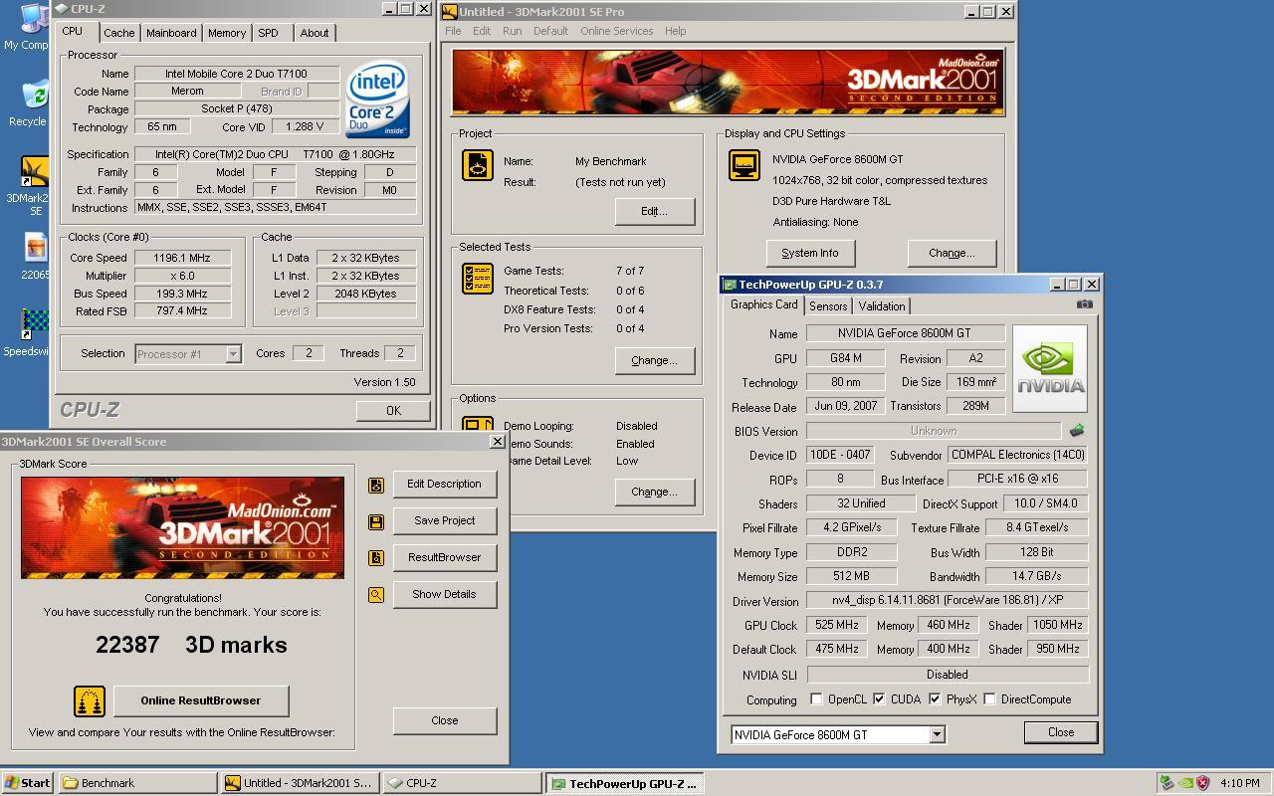1274x796 pixels.
Task: Open the Processor #1 selection dropdown
Action: (233, 354)
